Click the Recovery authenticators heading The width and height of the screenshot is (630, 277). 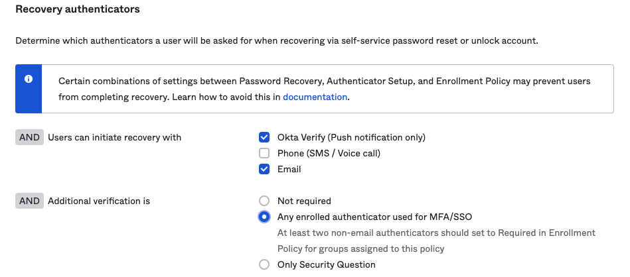(78, 10)
